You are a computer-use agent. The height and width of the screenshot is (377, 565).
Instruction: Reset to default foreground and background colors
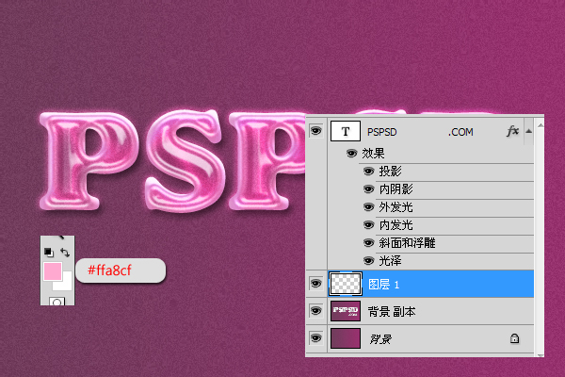pyautogui.click(x=49, y=253)
